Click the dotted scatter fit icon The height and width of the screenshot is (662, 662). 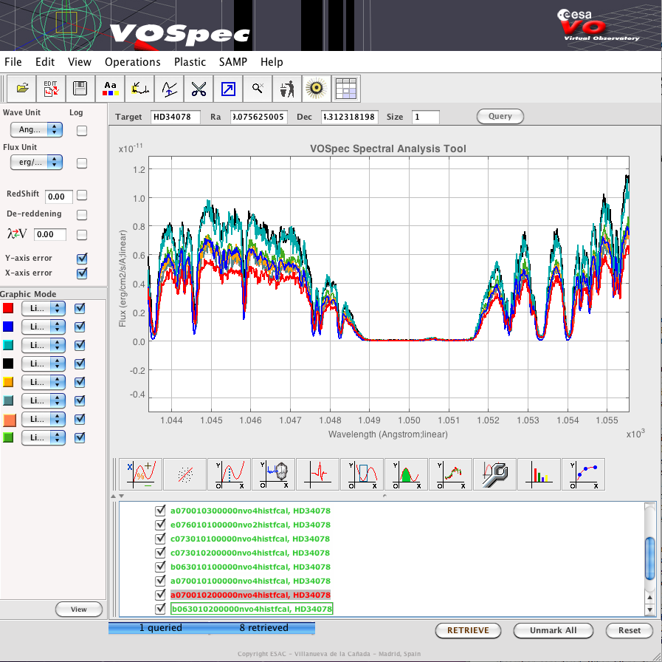tap(185, 474)
